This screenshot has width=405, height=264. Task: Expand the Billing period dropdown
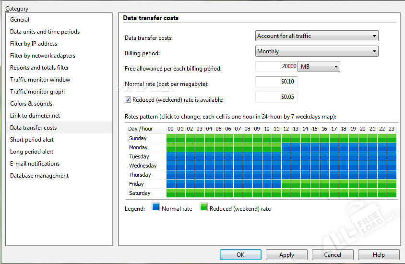point(317,51)
